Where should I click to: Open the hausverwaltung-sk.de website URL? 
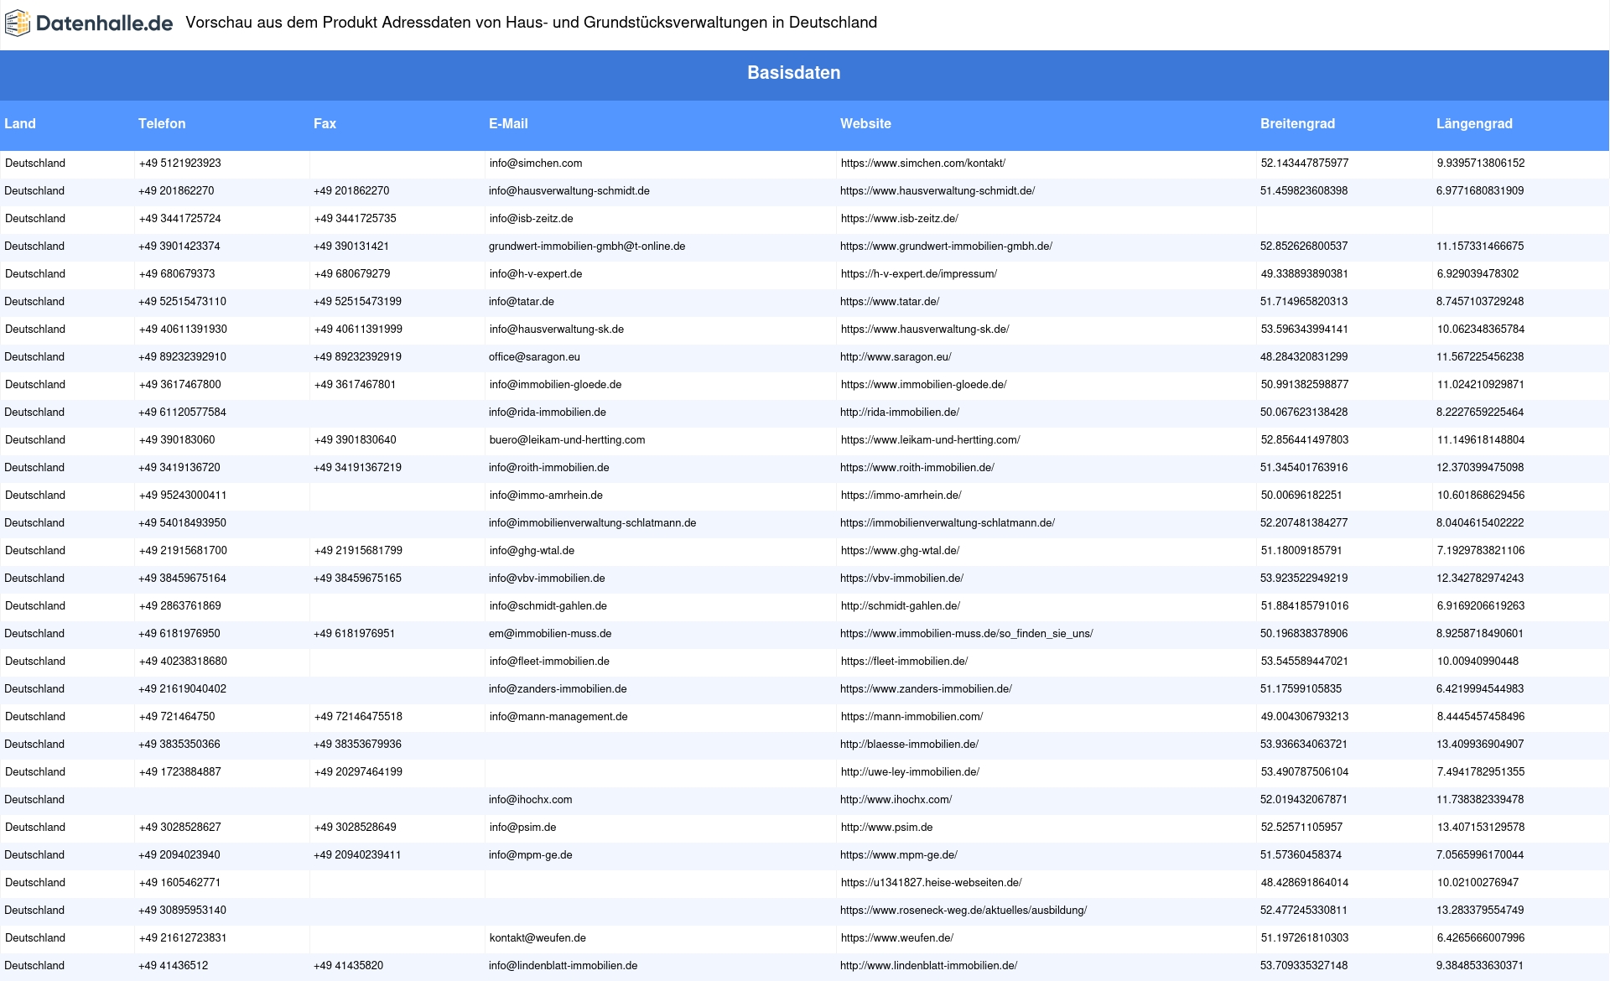tap(925, 330)
